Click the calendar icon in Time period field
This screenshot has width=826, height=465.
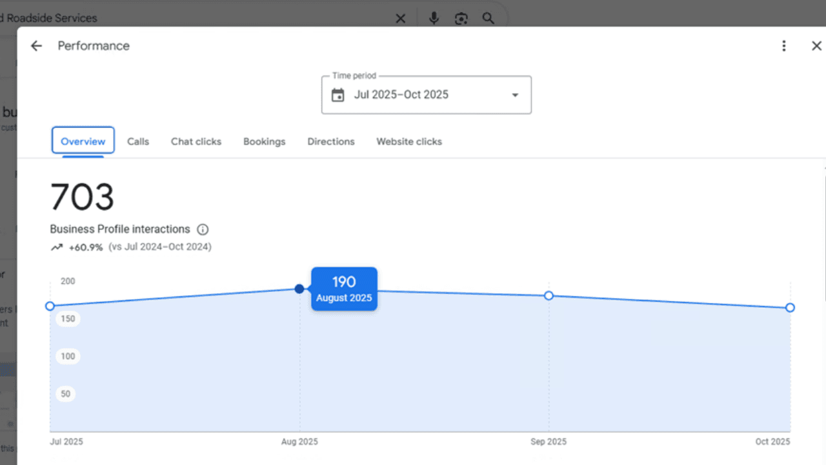point(337,94)
